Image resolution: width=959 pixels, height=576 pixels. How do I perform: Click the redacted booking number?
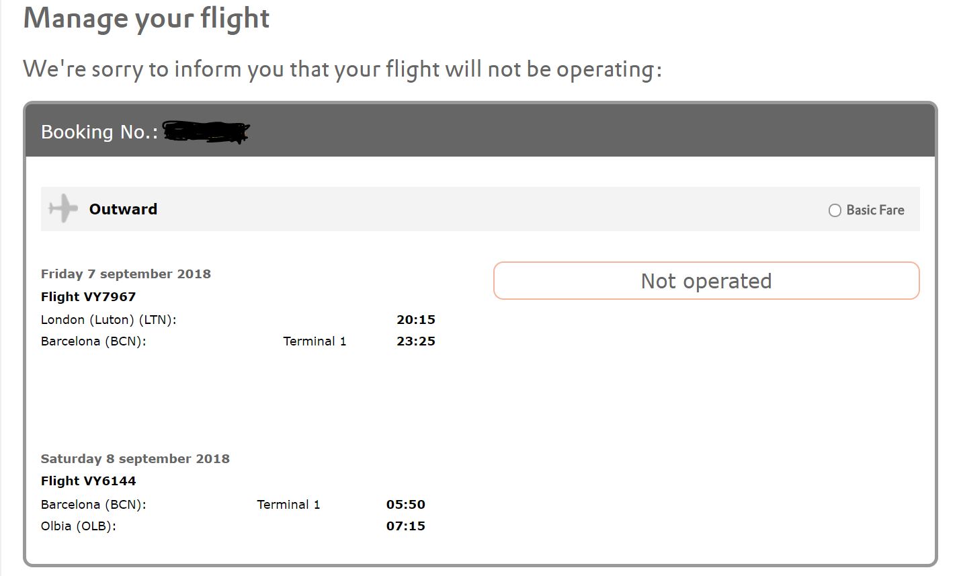(x=206, y=132)
